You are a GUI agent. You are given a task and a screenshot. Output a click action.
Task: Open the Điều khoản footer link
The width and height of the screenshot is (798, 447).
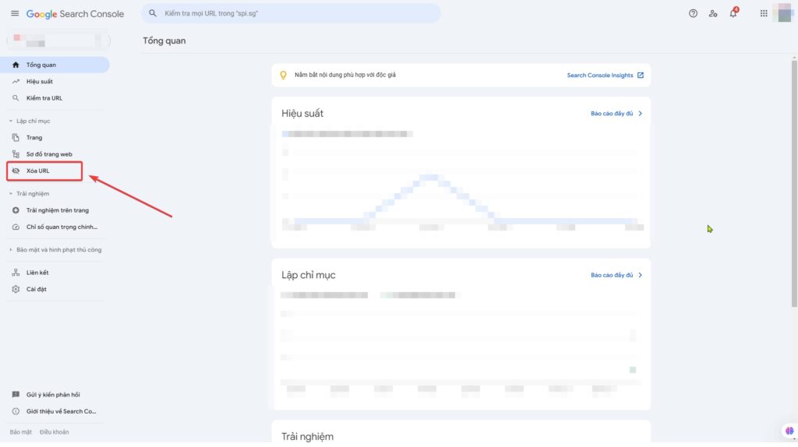tap(54, 432)
